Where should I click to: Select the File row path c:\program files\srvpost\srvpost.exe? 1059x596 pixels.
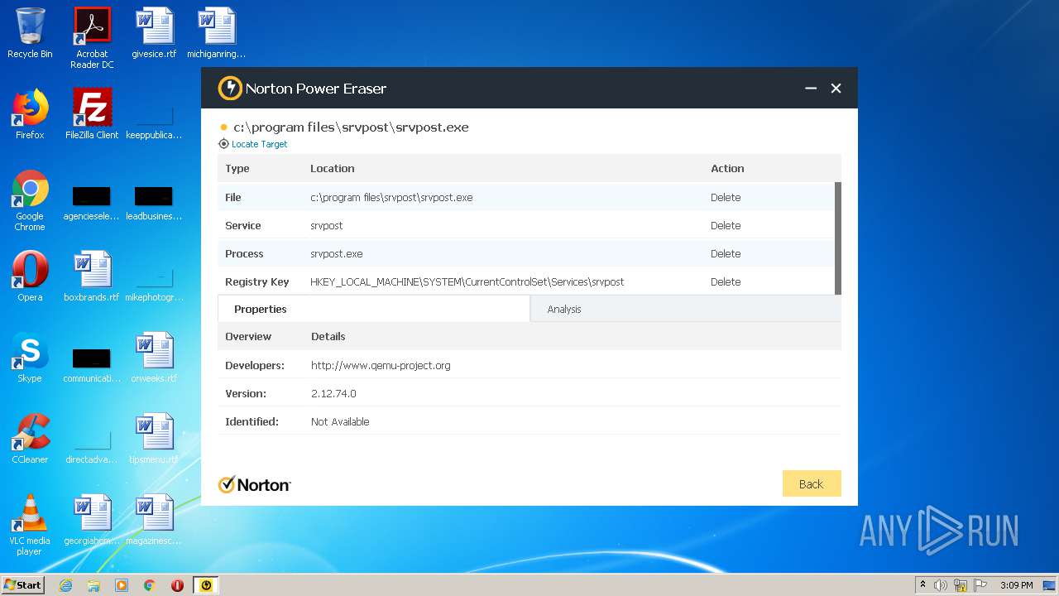coord(391,198)
